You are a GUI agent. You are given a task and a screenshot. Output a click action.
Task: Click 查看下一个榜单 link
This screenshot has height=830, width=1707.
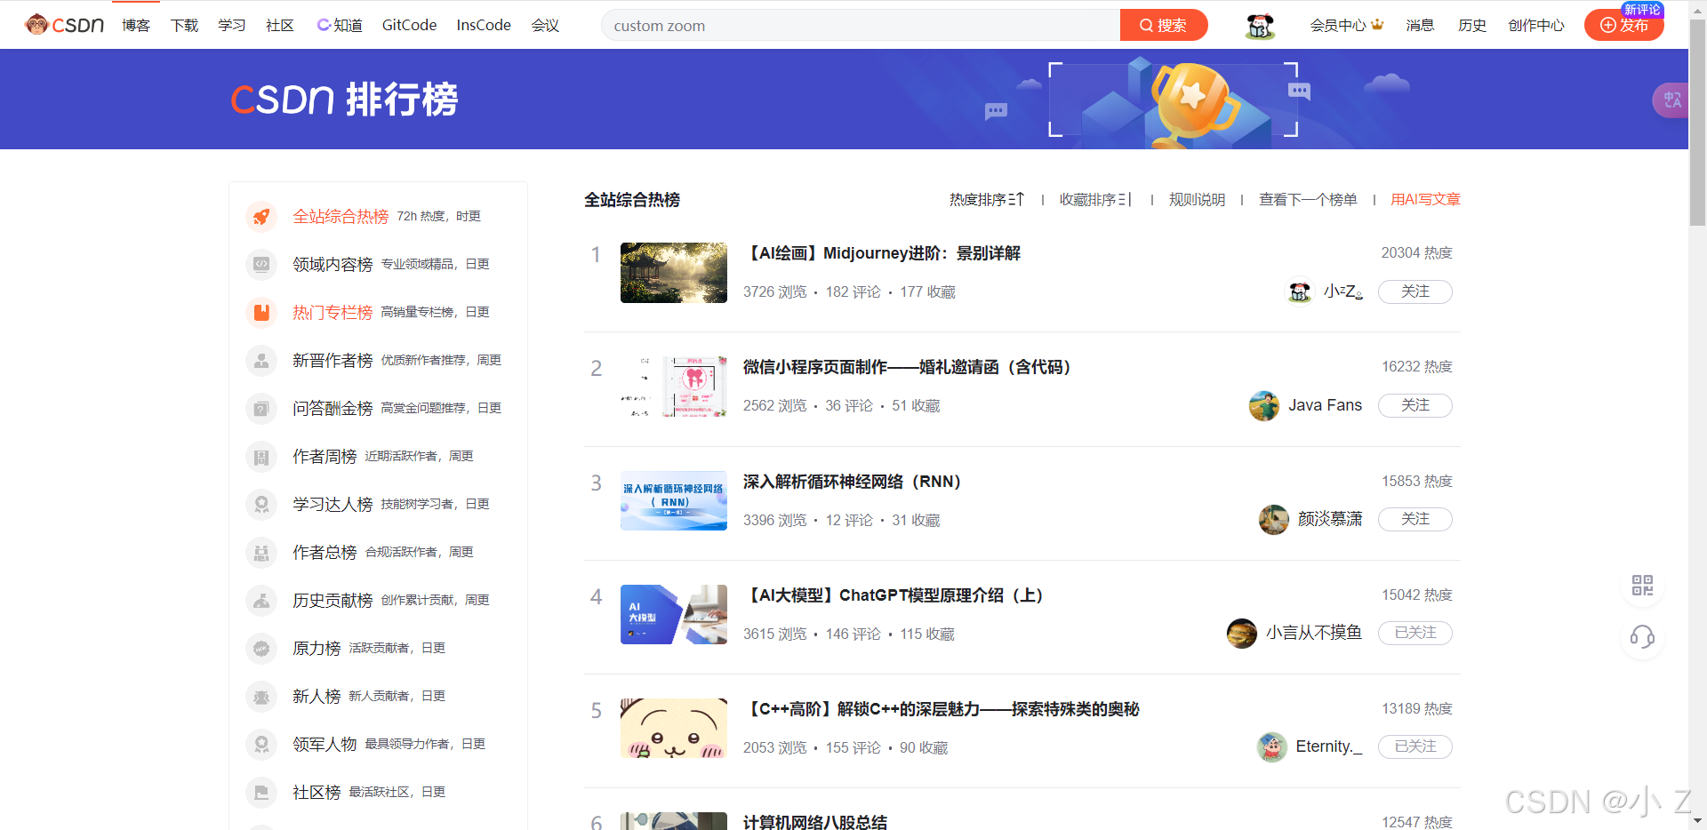pyautogui.click(x=1308, y=200)
